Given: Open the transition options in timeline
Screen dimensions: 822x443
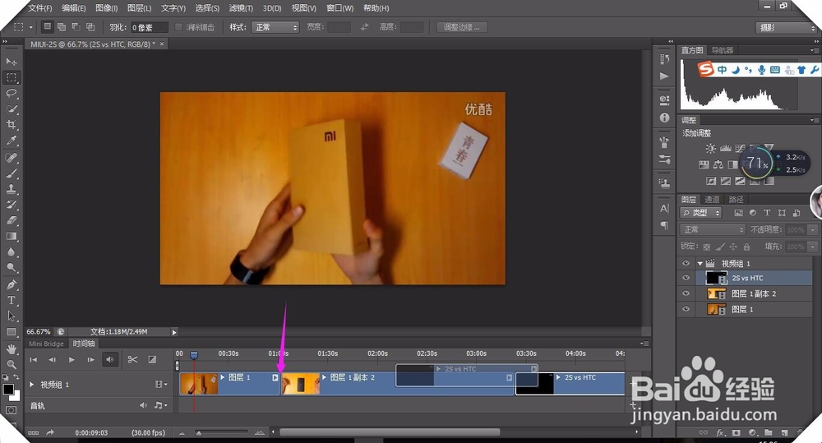Looking at the screenshot, I should (152, 359).
